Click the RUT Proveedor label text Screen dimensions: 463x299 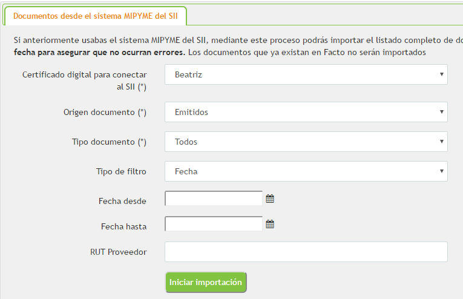117,252
